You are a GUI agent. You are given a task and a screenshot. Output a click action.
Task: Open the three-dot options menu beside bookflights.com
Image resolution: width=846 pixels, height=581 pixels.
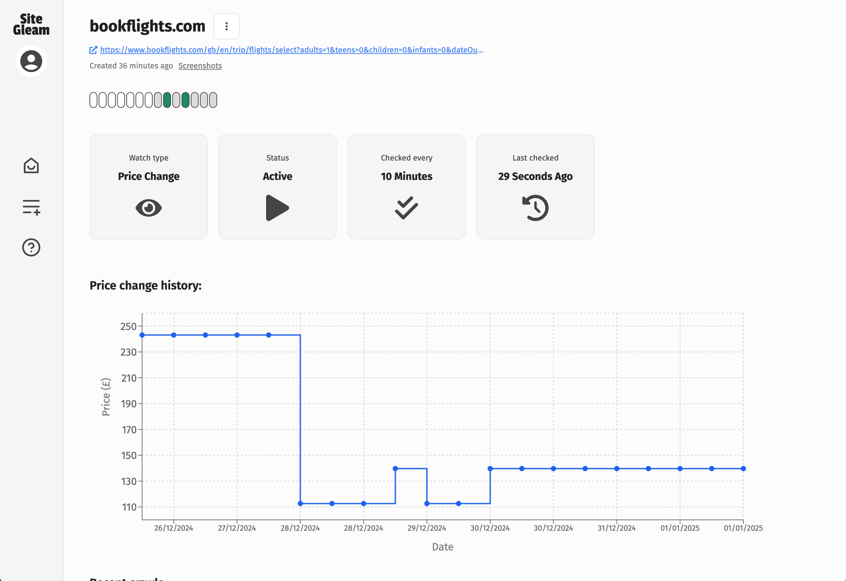point(226,26)
